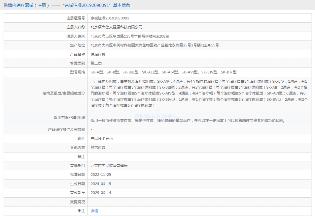
Task: Click the 注册人住所 row label
Action: pos(76,36)
